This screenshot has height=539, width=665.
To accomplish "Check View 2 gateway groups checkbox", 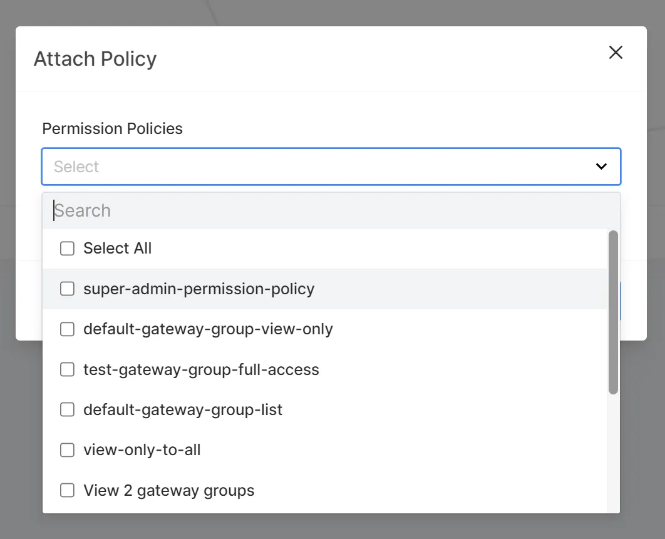I will [x=67, y=490].
